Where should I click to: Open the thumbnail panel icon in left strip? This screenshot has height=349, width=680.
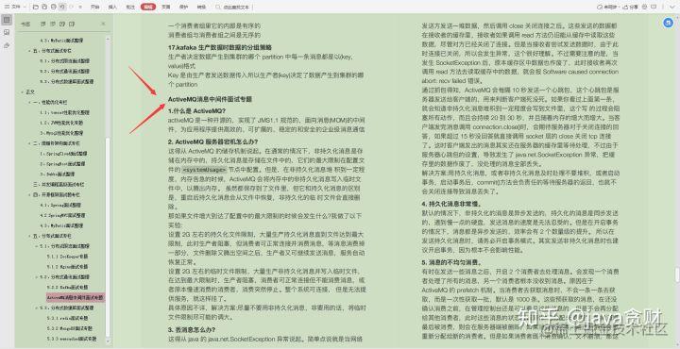click(7, 32)
